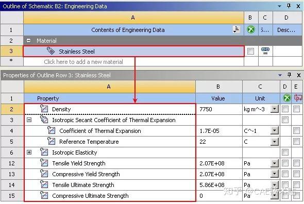Click the Isotropic Elasticity property icon
The height and width of the screenshot is (204, 304).
(44, 152)
